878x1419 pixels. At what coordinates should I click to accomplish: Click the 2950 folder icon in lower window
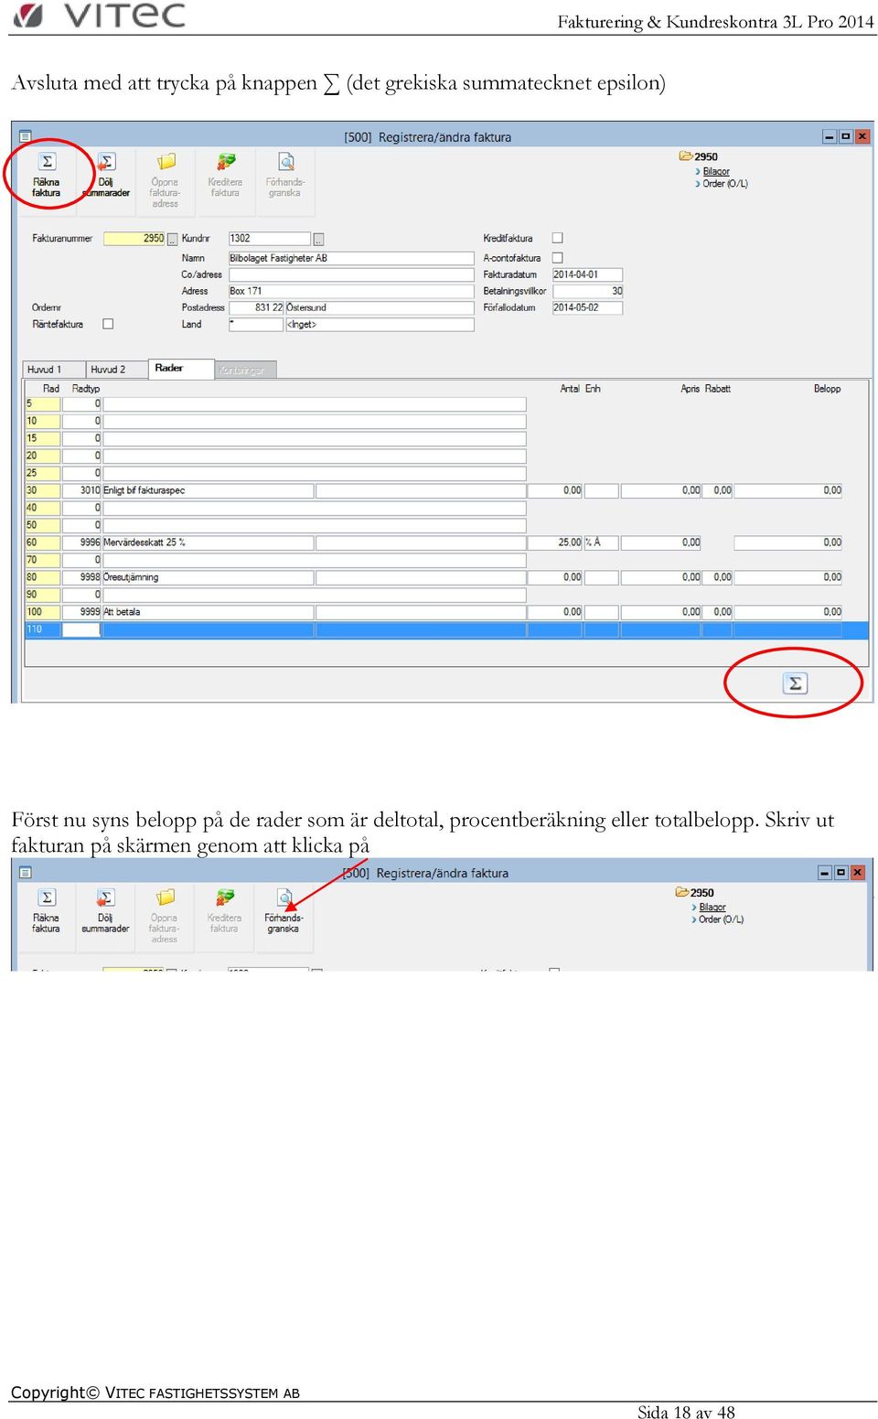coord(682,892)
